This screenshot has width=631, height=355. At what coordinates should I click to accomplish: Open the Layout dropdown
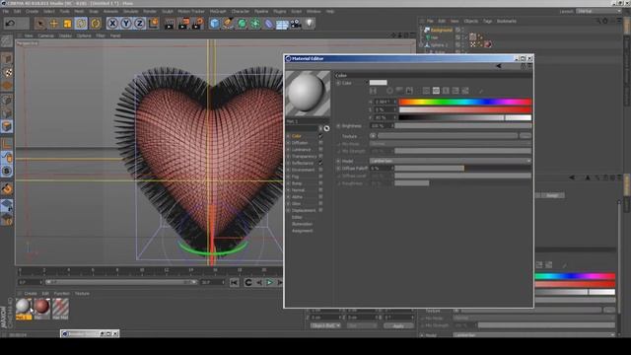coord(598,11)
